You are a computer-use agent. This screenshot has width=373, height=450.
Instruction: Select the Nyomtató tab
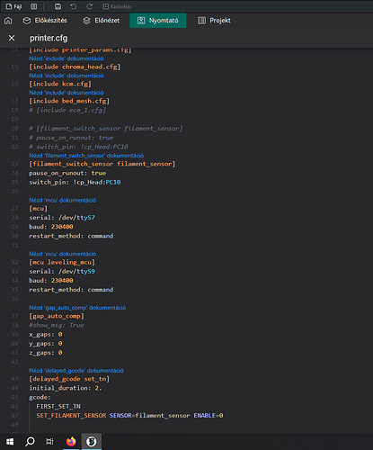click(x=158, y=21)
